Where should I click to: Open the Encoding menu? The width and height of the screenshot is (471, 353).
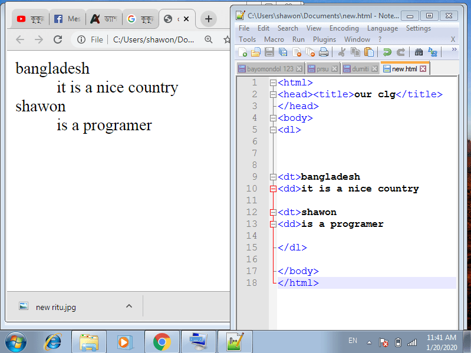click(344, 28)
